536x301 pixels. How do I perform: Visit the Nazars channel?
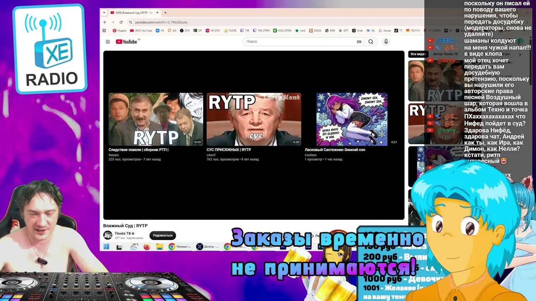114,155
